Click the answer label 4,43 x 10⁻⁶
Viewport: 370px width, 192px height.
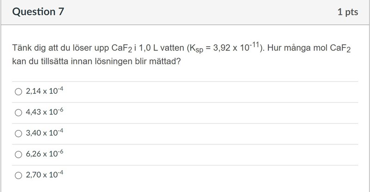44,112
